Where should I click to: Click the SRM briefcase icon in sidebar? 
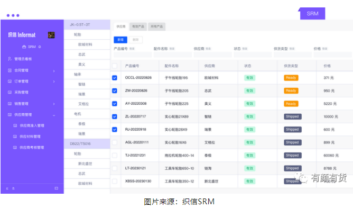click(x=24, y=47)
